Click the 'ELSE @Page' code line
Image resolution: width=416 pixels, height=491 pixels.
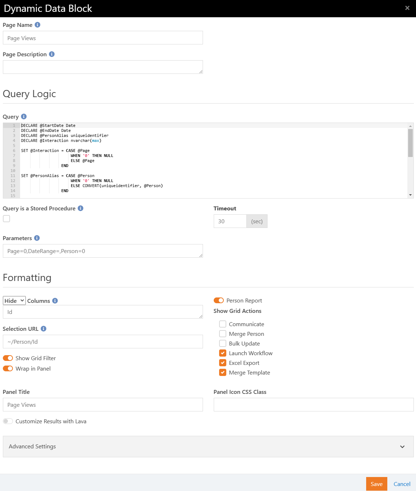click(82, 161)
